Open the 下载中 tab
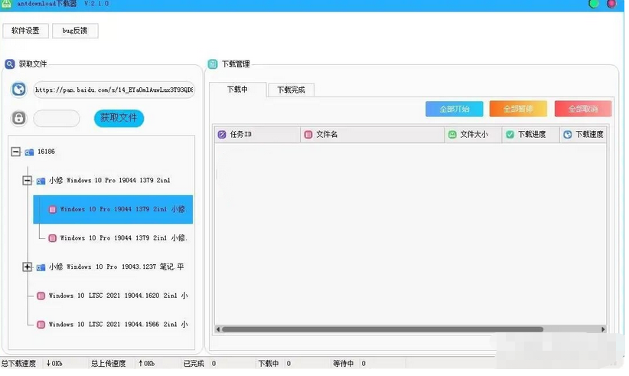This screenshot has width=629, height=376. (x=237, y=90)
